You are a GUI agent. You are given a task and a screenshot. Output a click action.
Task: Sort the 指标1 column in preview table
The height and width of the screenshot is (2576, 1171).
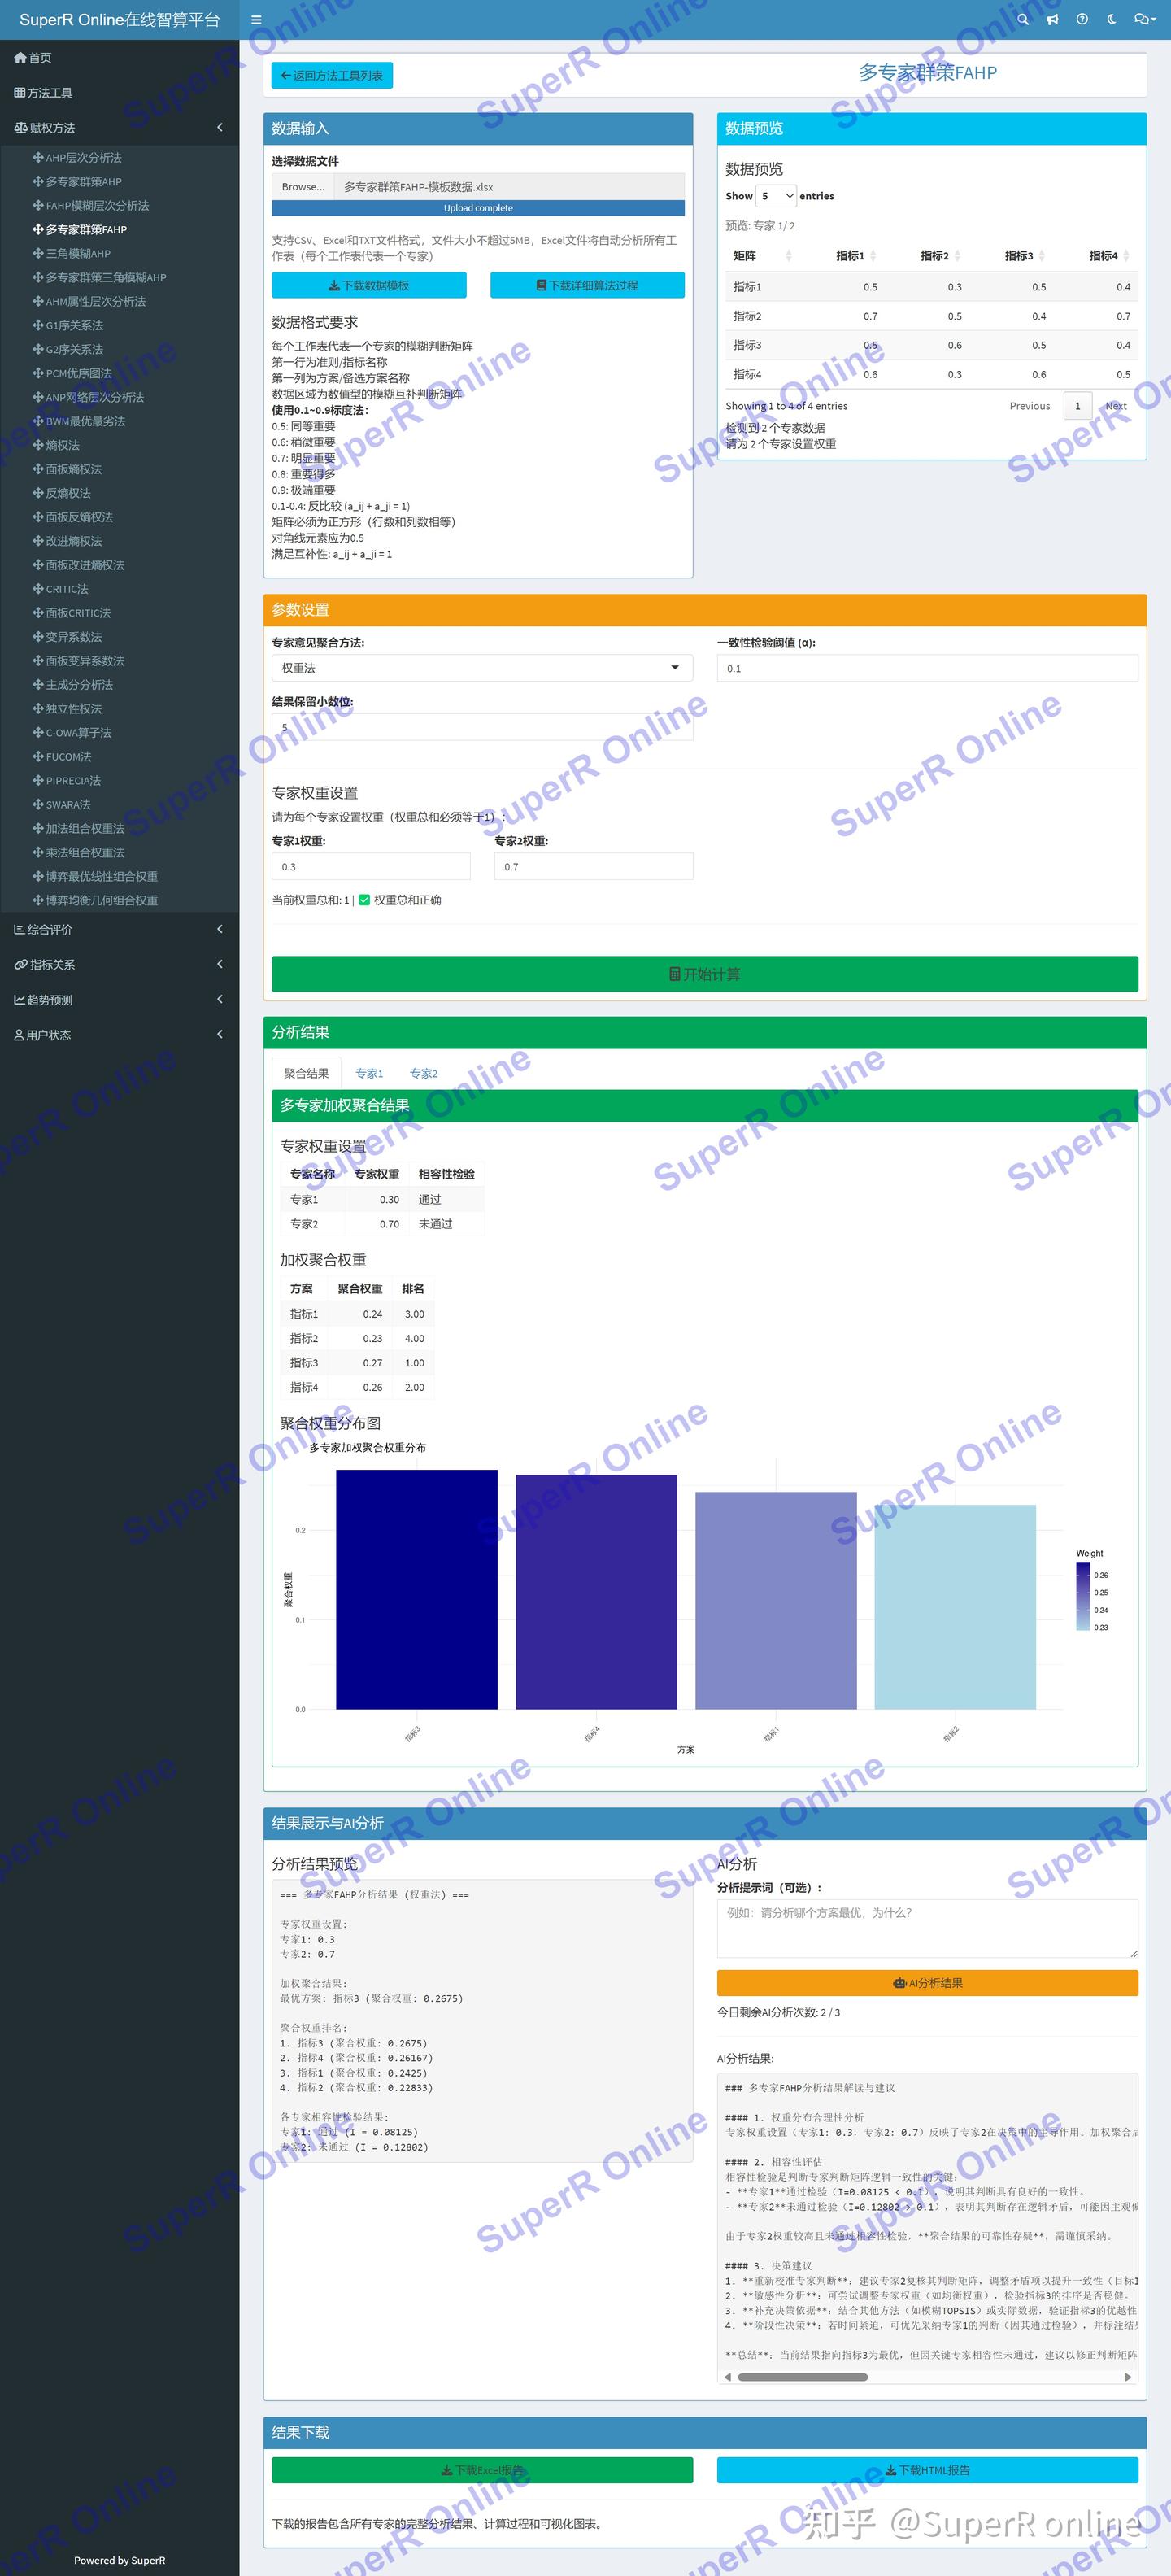pyautogui.click(x=855, y=256)
